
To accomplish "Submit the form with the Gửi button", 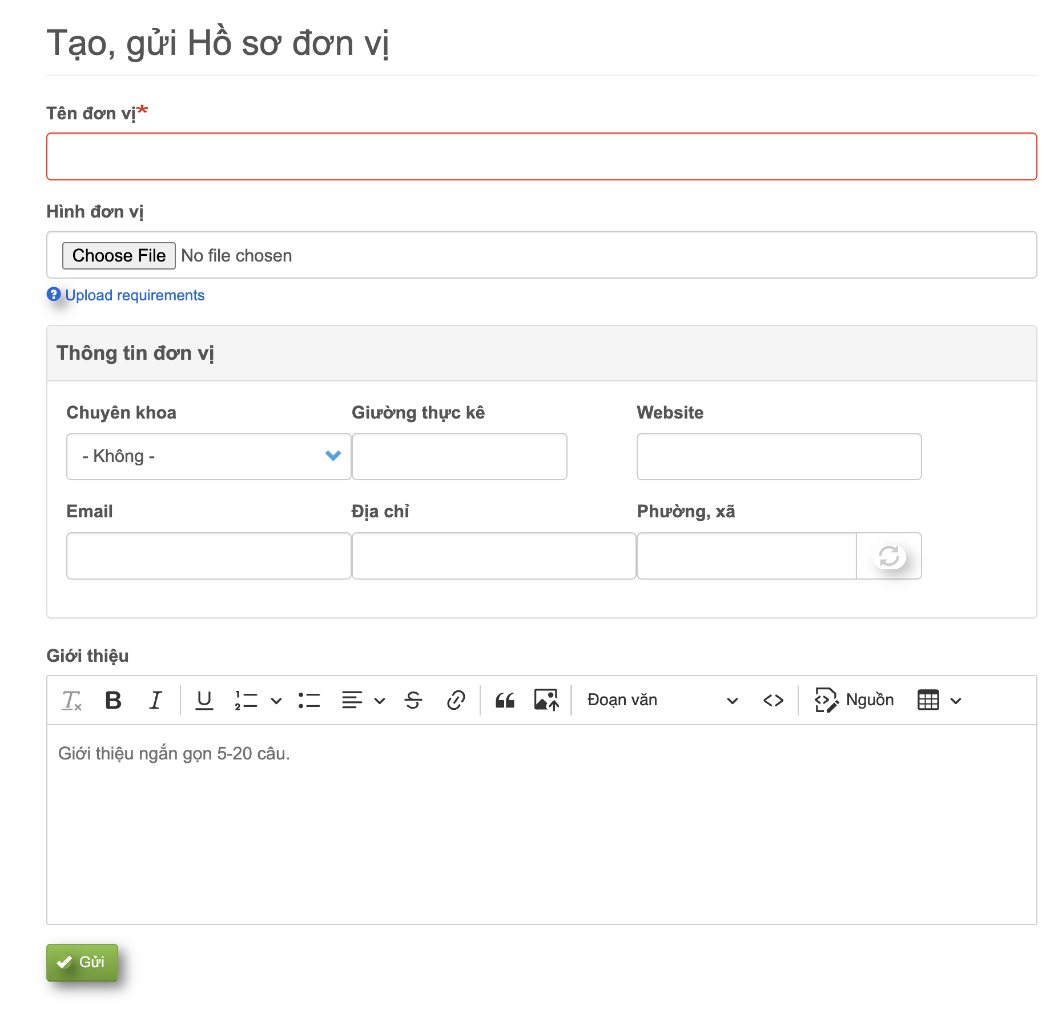I will click(82, 962).
